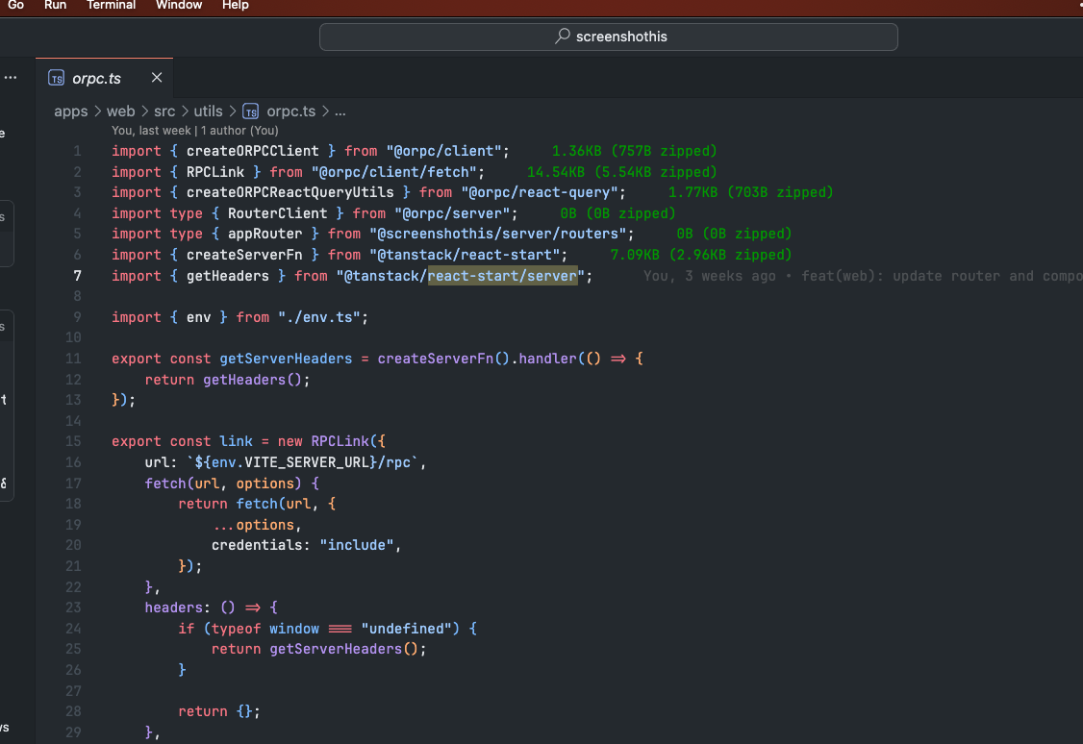1083x744 pixels.
Task: Expand the breadcrumb trailing ellipsis
Action: (340, 112)
